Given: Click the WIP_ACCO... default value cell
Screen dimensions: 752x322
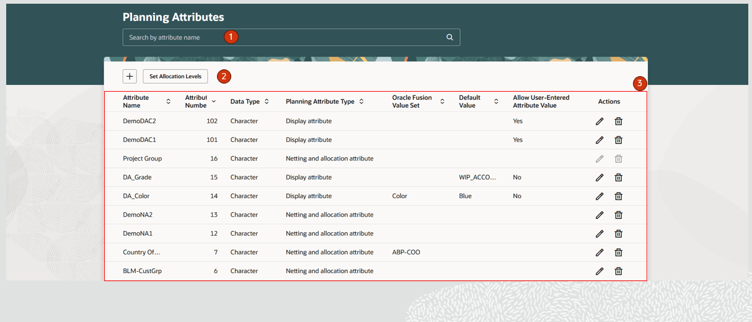Looking at the screenshot, I should tap(477, 178).
